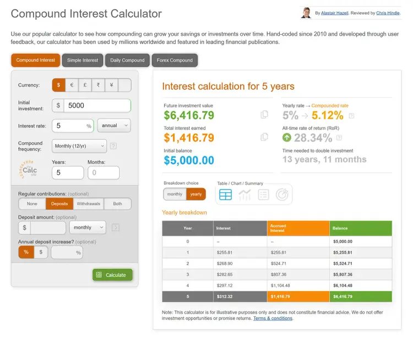The height and width of the screenshot is (339, 413).
Task: Show the chart view icon
Action: tap(244, 195)
